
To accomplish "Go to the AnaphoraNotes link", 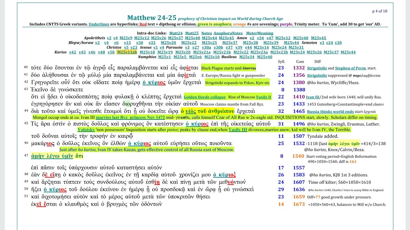I will 229,33.
